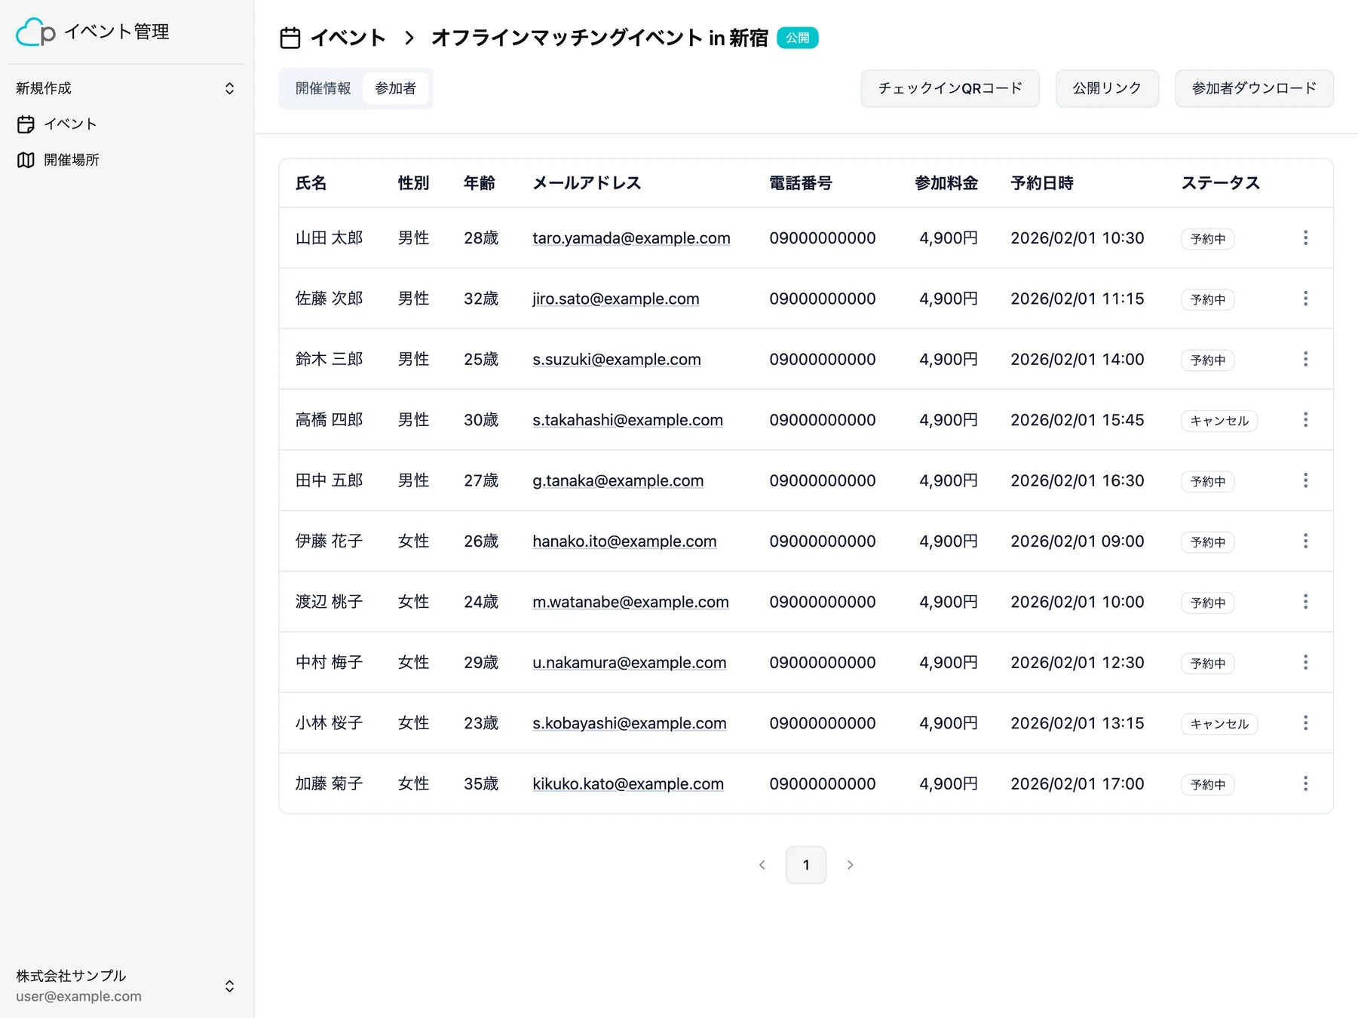The height and width of the screenshot is (1018, 1358).
Task: Click the cloud logo icon in sidebar
Action: pos(32,32)
